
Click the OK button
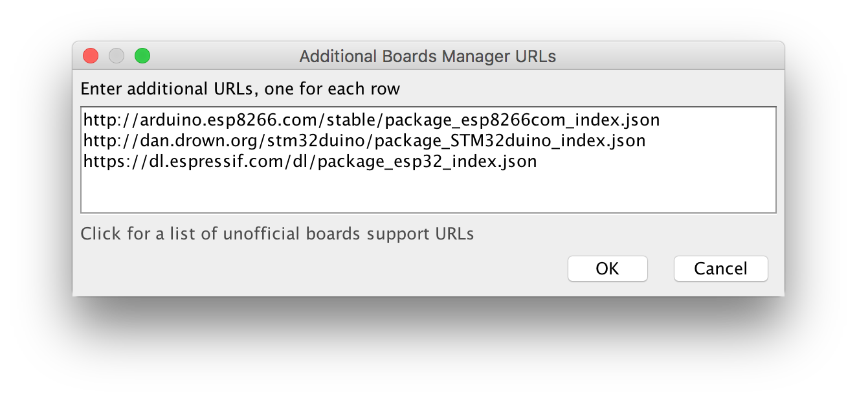pos(607,269)
